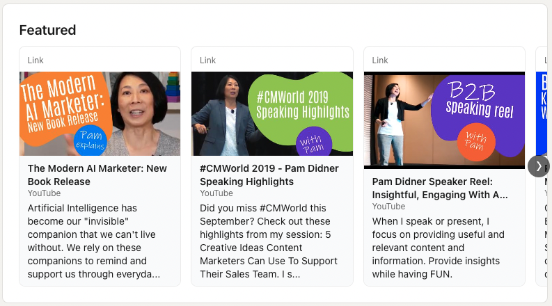The width and height of the screenshot is (552, 306).
Task: Open the #CMWorld 2019 Speaking Highlights thumbnail
Action: coord(272,113)
